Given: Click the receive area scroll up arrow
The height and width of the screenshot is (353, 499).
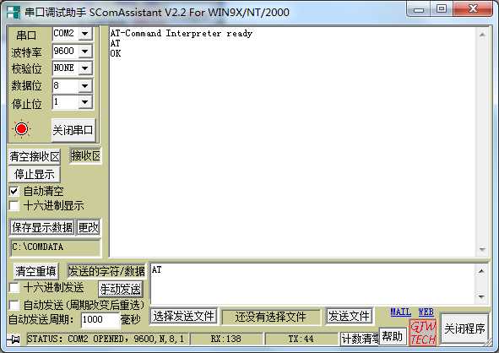Looking at the screenshot, I should (x=482, y=35).
